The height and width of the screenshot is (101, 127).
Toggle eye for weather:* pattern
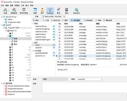tap(54, 48)
